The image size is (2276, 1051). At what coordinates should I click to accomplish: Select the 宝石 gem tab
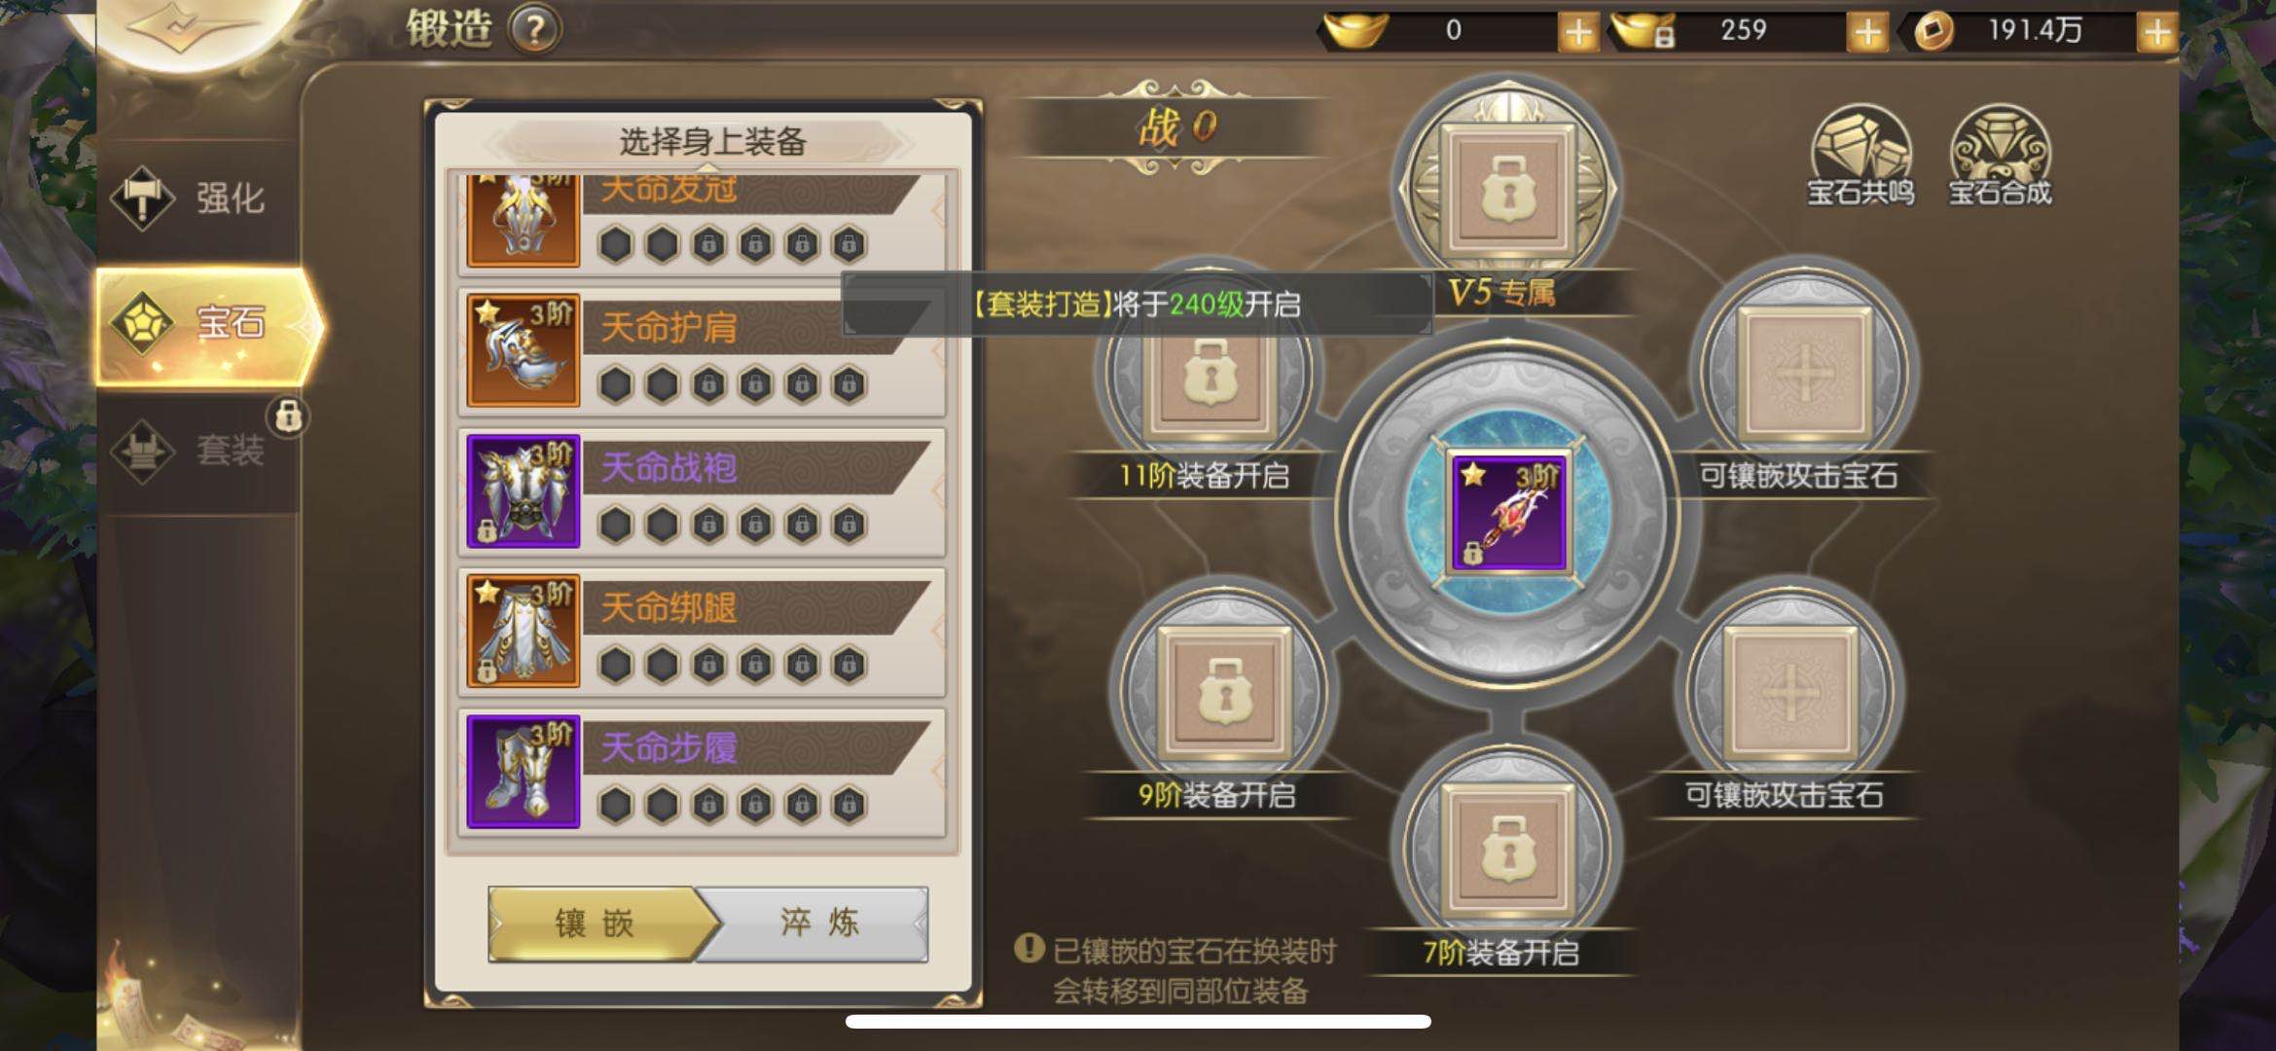[x=207, y=323]
